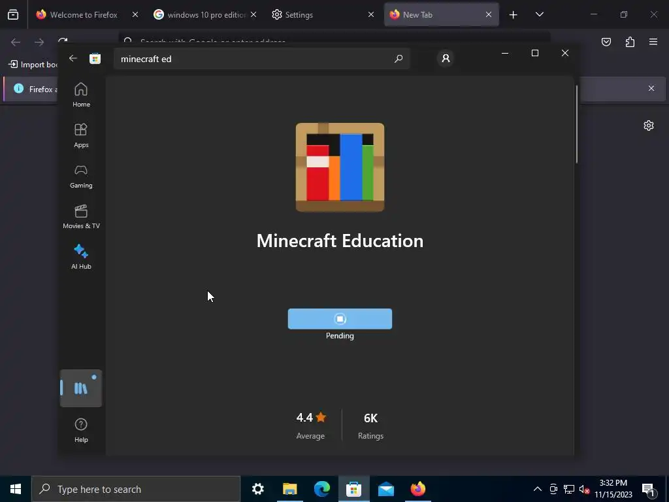This screenshot has width=669, height=502.
Task: Open the Store user account icon
Action: coord(446,58)
